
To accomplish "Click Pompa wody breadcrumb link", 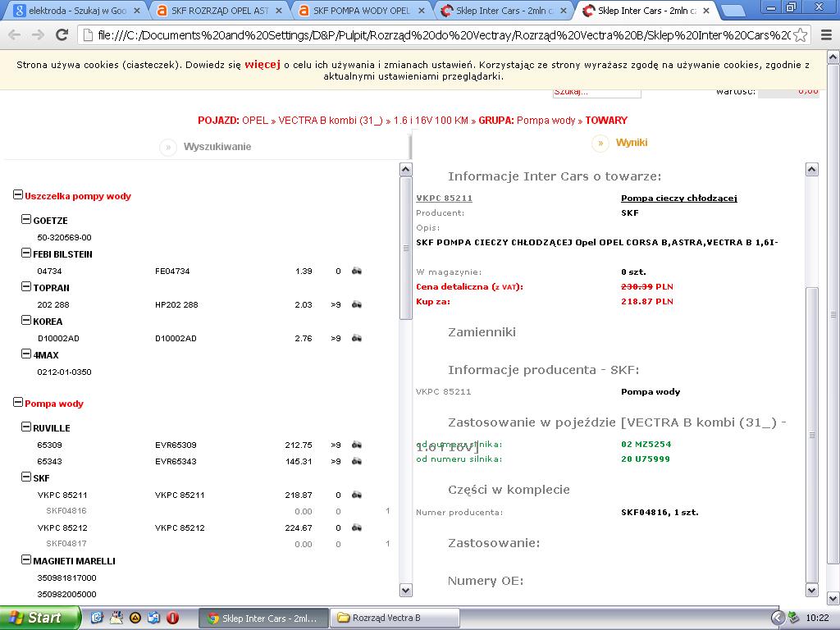I will pyautogui.click(x=546, y=121).
